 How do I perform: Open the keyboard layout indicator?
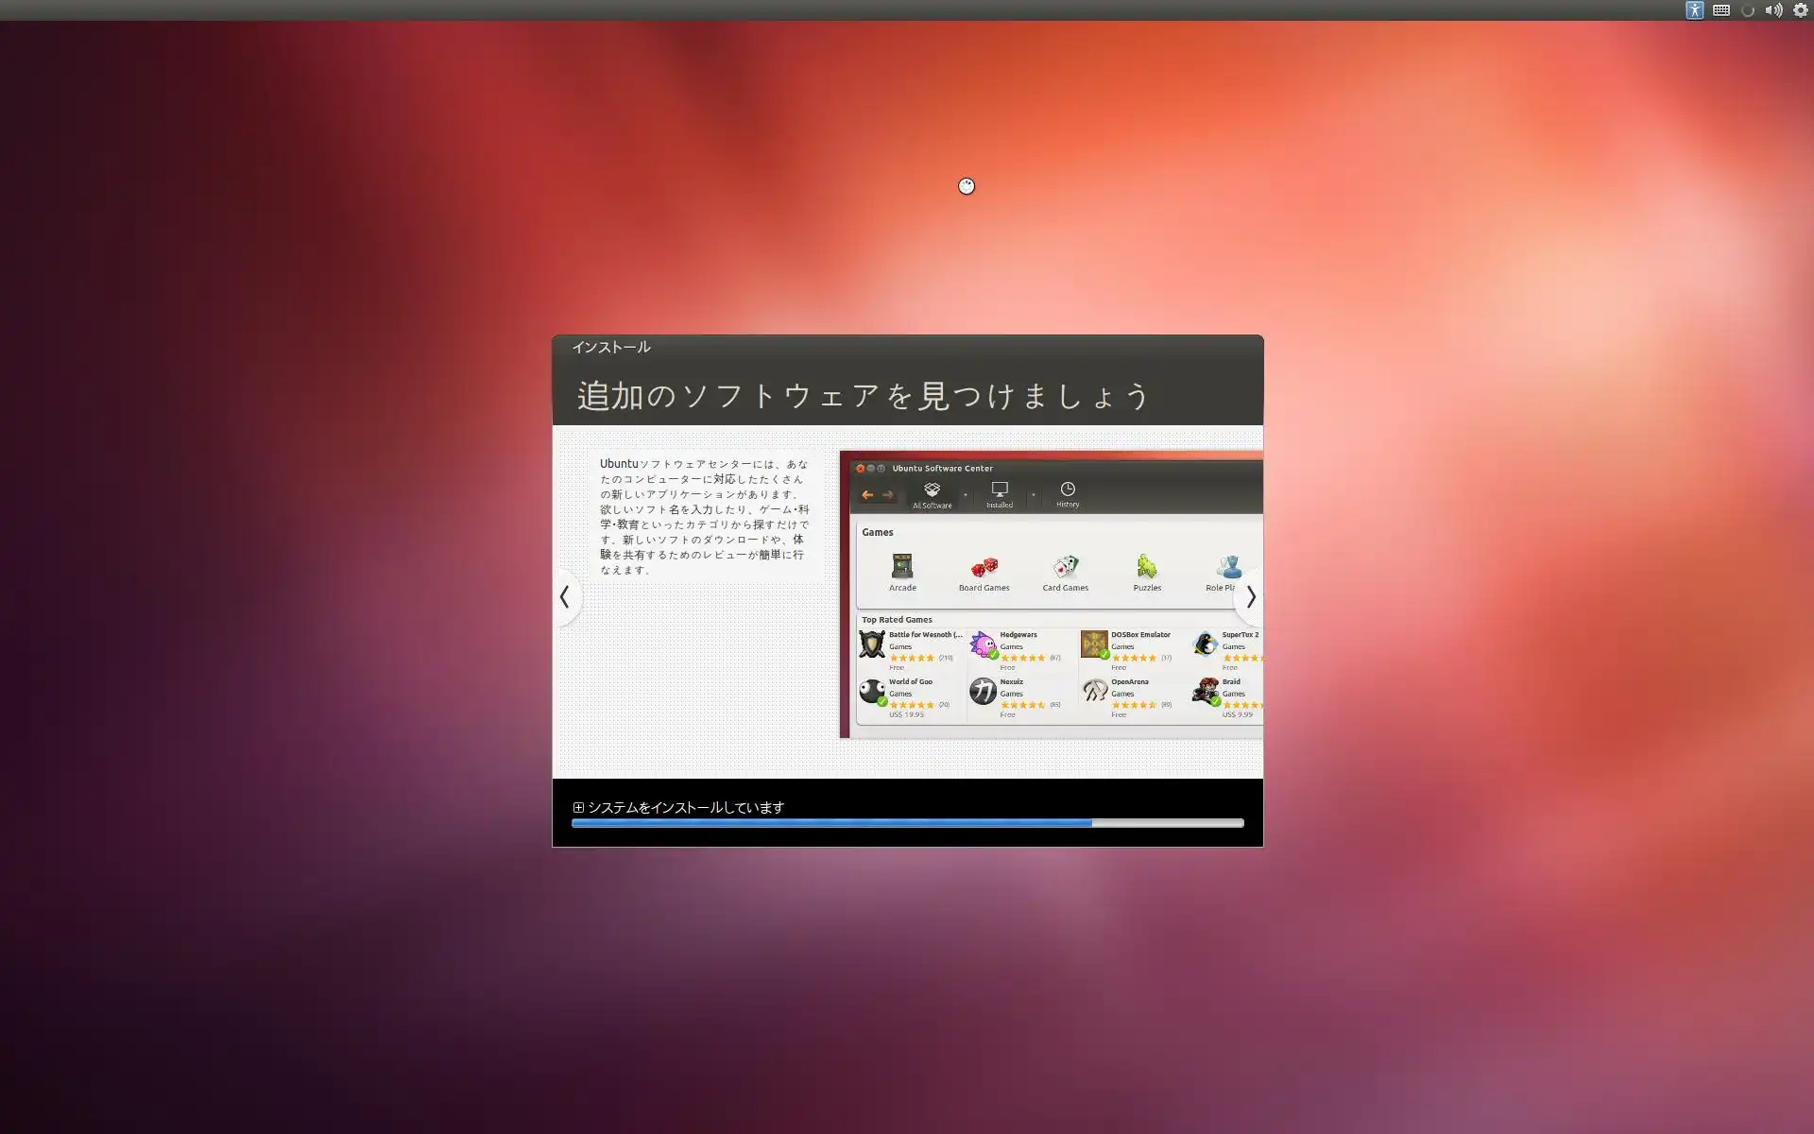click(x=1721, y=10)
